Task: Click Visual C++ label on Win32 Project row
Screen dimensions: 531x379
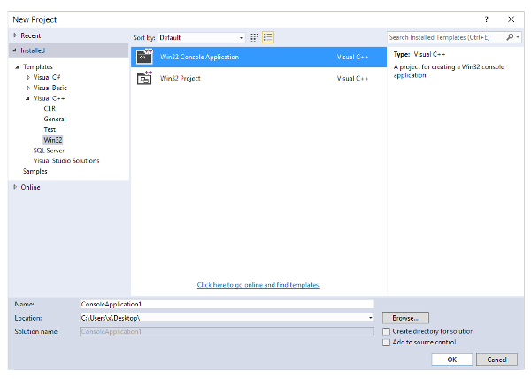Action: [x=352, y=78]
